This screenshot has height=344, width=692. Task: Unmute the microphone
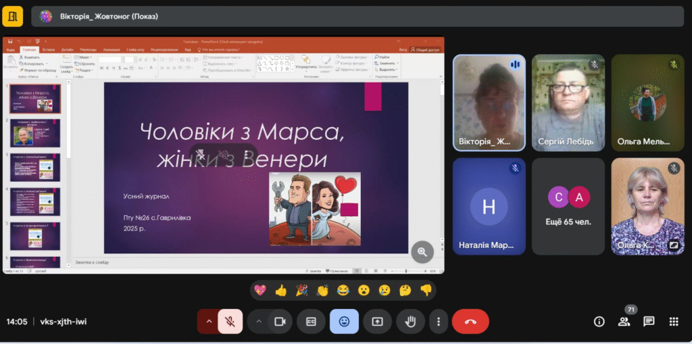(230, 322)
